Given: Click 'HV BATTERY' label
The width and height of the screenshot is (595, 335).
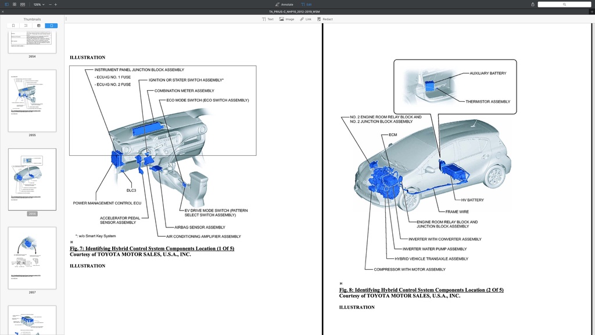Looking at the screenshot, I should point(472,200).
